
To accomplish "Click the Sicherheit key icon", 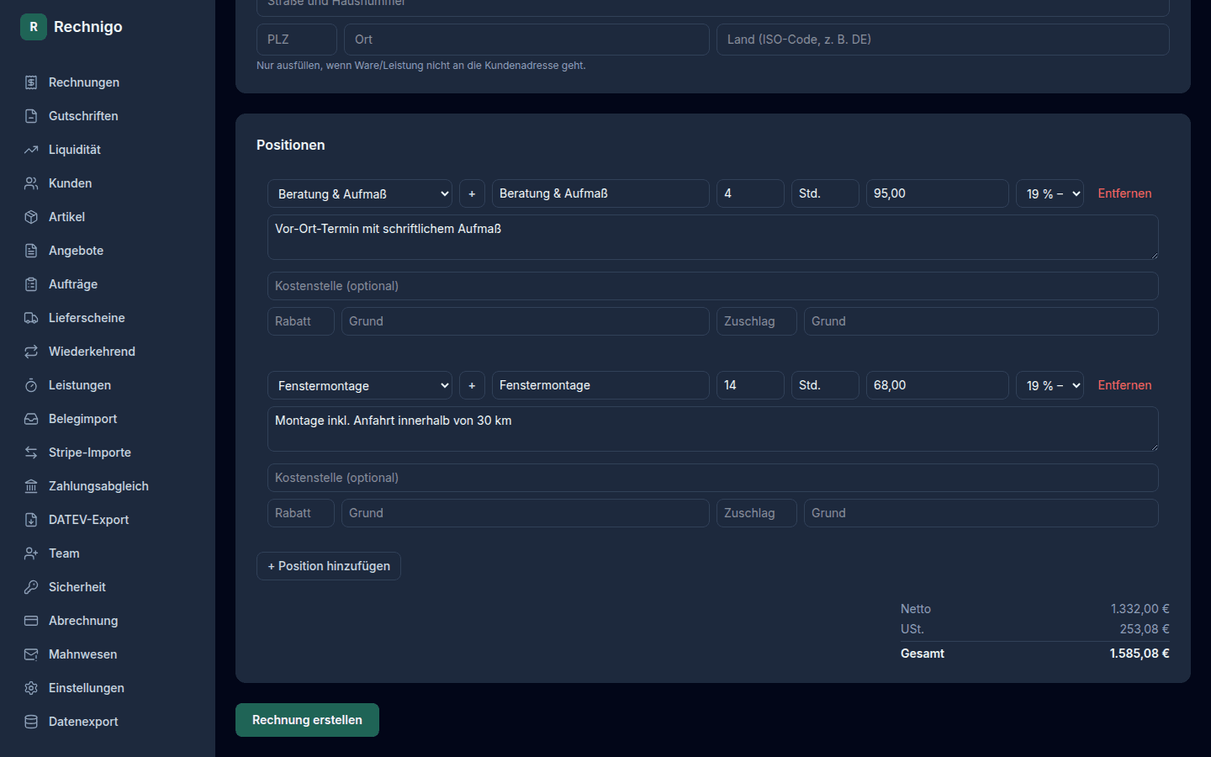I will (31, 587).
